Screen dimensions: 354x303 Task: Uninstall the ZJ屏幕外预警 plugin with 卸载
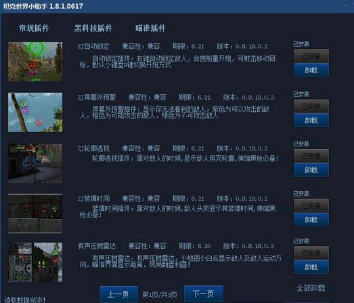311,120
